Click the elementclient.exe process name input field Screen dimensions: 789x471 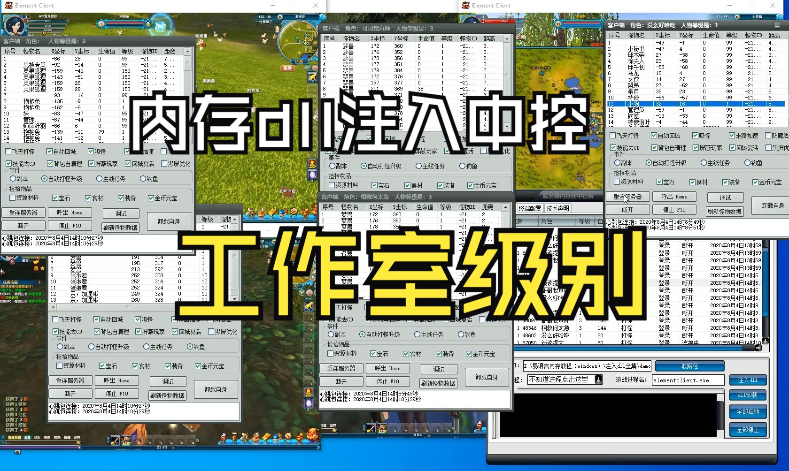[688, 380]
